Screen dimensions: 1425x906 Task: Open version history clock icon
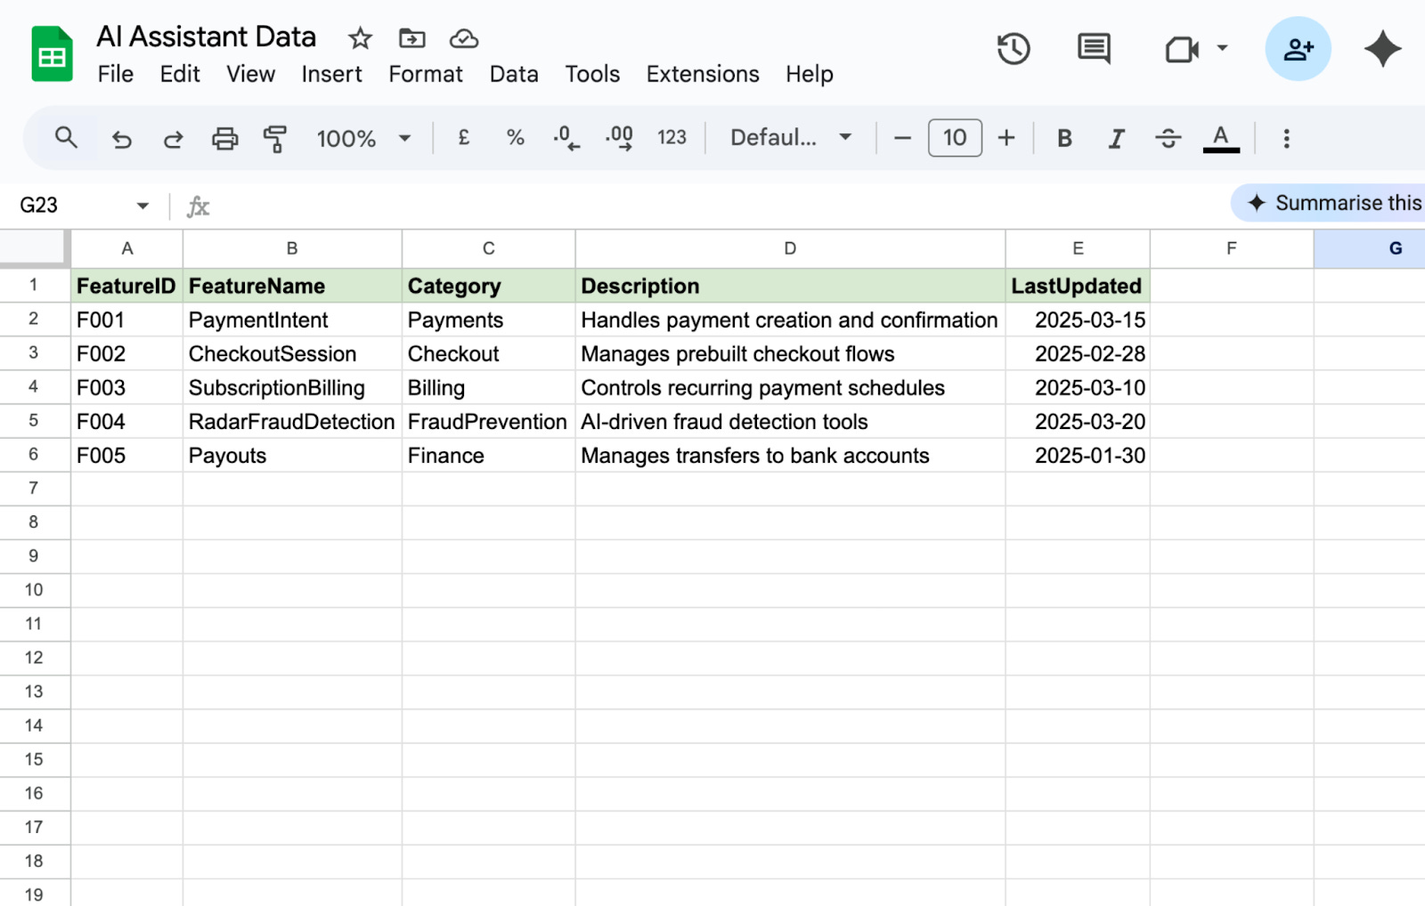pyautogui.click(x=1014, y=49)
